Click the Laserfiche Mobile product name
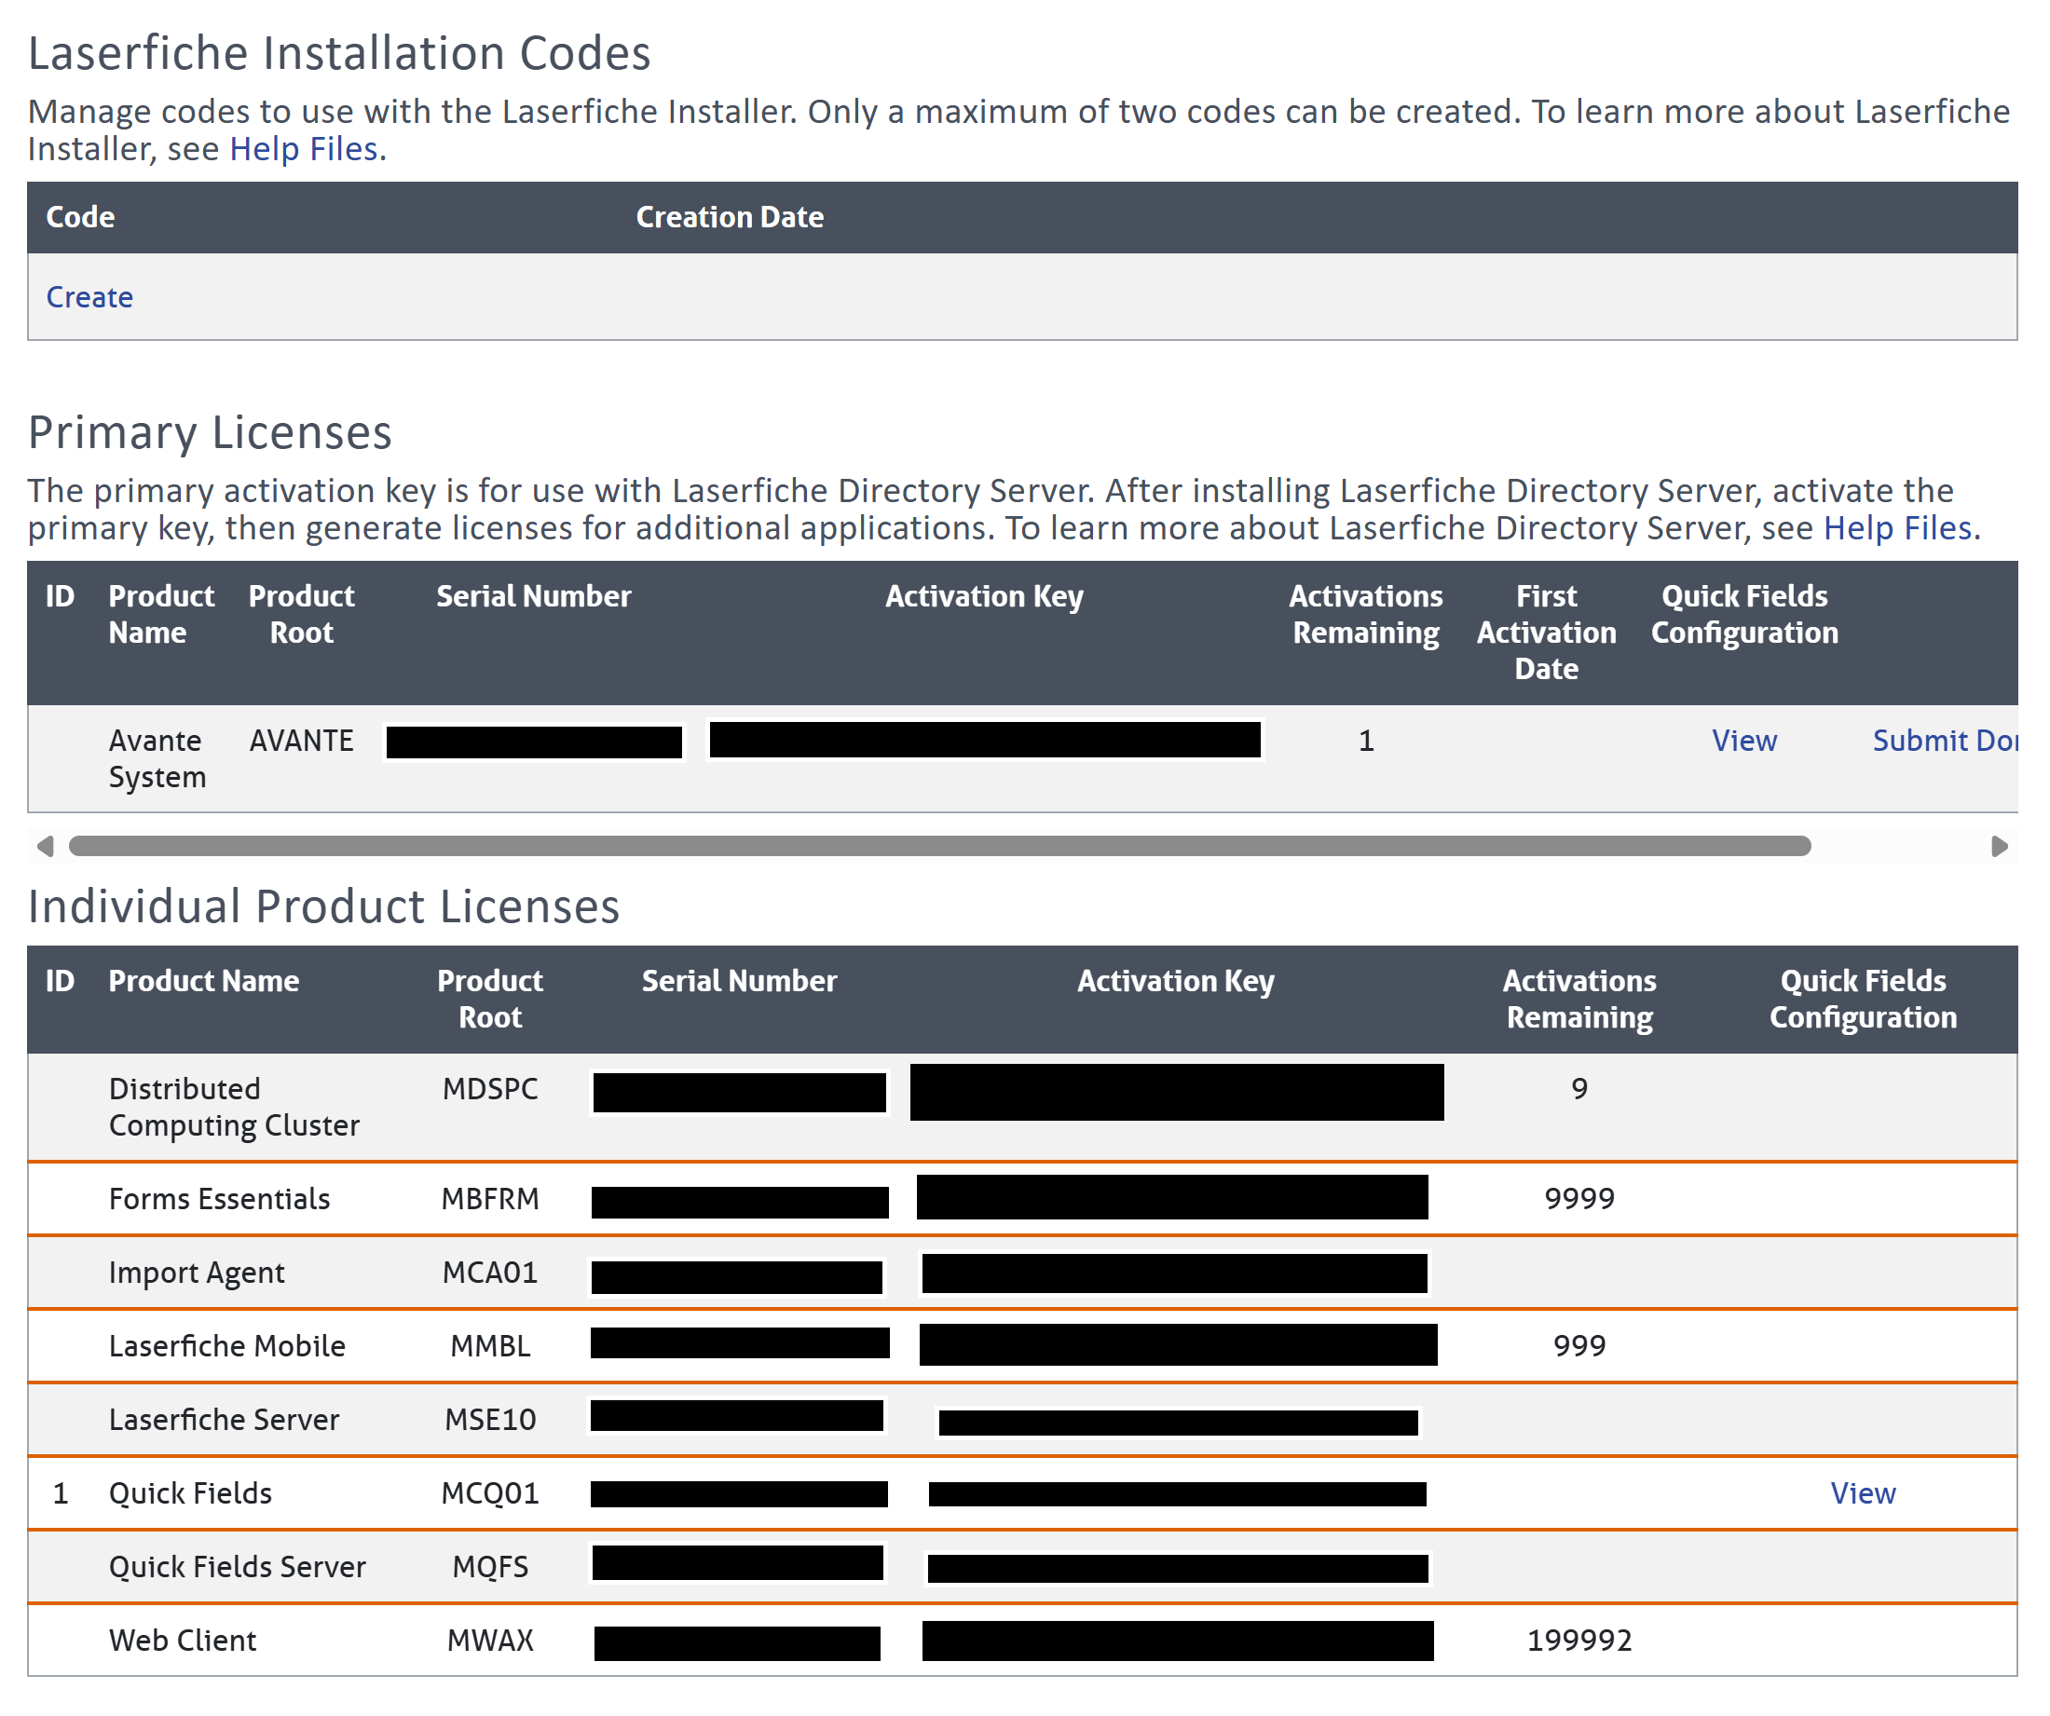Screen dimensions: 2050x1716 point(226,1346)
